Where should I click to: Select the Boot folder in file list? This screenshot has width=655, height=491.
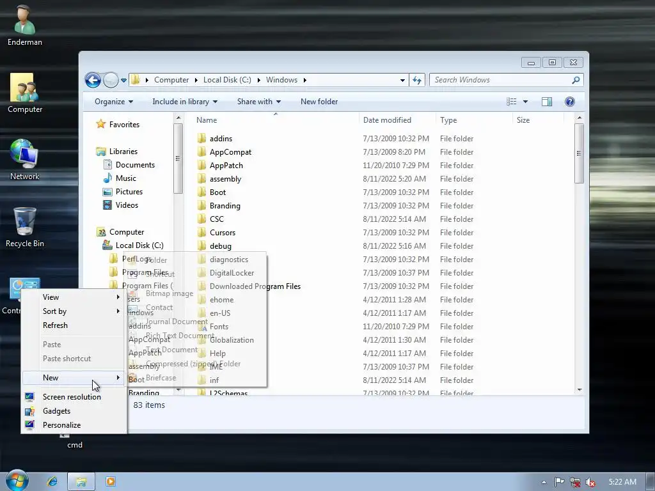coord(217,192)
